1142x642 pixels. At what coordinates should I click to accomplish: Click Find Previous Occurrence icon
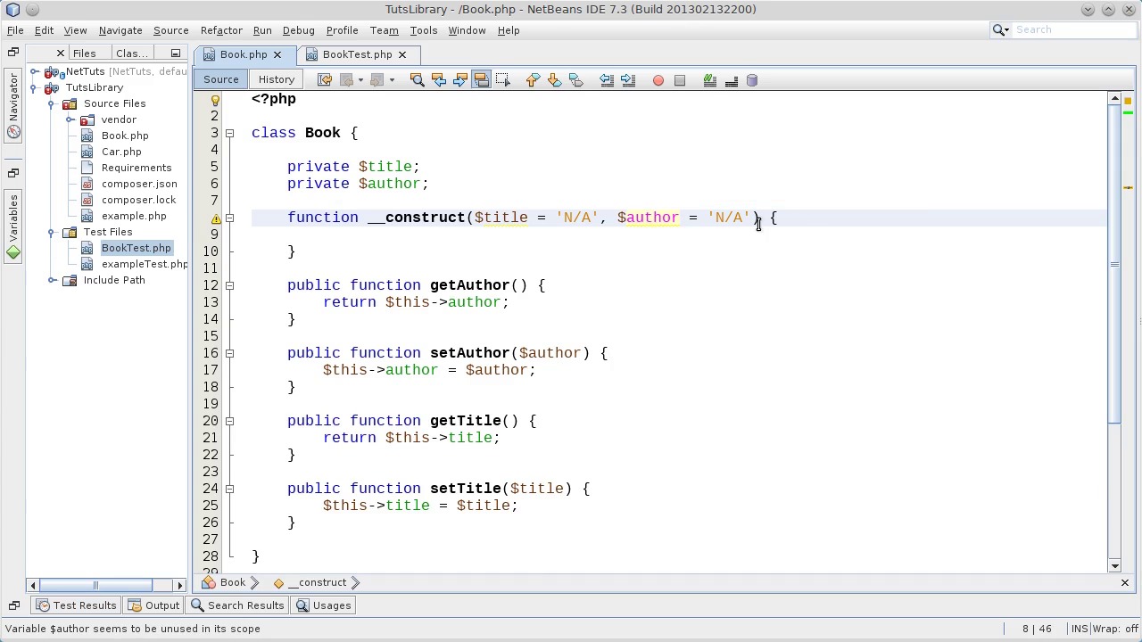438,80
